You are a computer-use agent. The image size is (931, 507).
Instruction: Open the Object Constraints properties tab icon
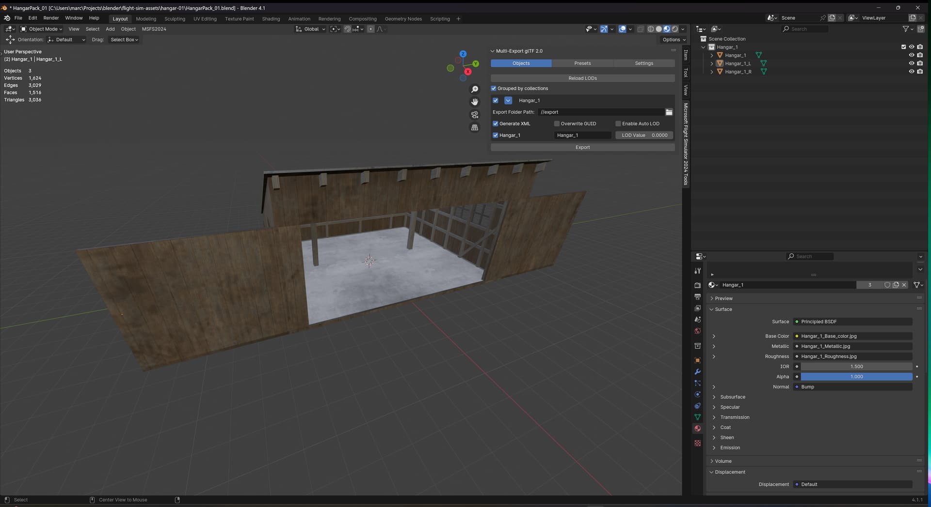697,406
